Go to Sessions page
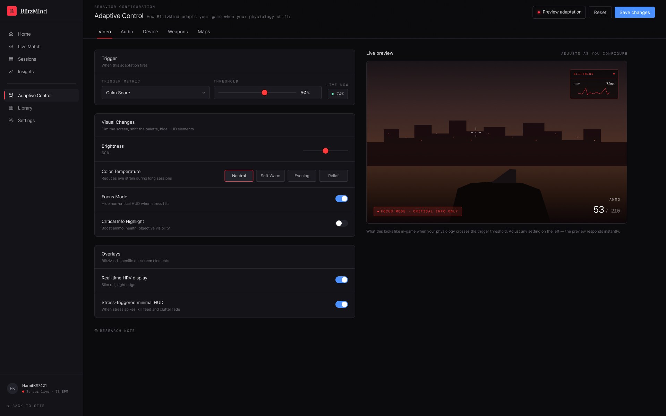This screenshot has height=416, width=666. [x=42, y=59]
